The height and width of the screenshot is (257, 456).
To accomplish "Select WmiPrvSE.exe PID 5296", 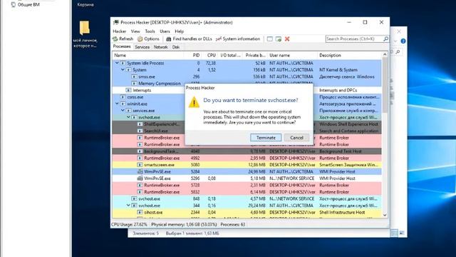I will click(247, 178).
